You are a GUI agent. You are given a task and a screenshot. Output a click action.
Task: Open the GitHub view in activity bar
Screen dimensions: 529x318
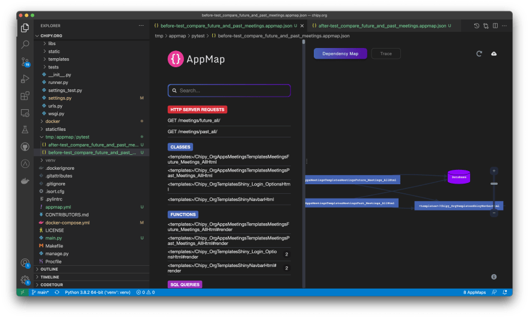[25, 146]
